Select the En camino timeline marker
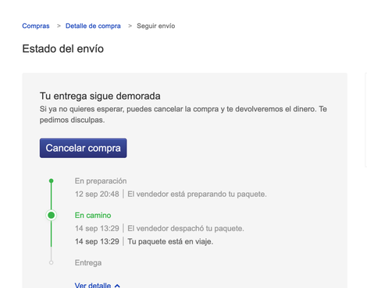 point(52,215)
